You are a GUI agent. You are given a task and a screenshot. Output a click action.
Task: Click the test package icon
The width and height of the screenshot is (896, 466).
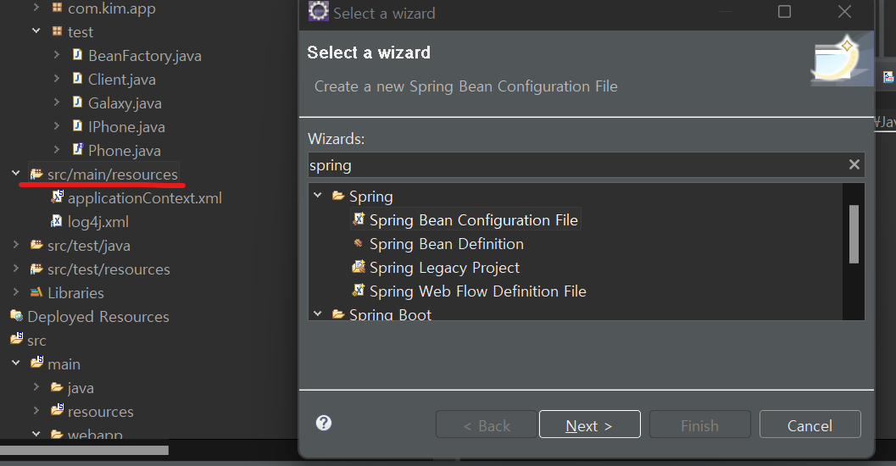coord(57,31)
